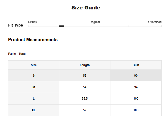Click the Size column header
The width and height of the screenshot is (168, 117).
click(x=34, y=65)
